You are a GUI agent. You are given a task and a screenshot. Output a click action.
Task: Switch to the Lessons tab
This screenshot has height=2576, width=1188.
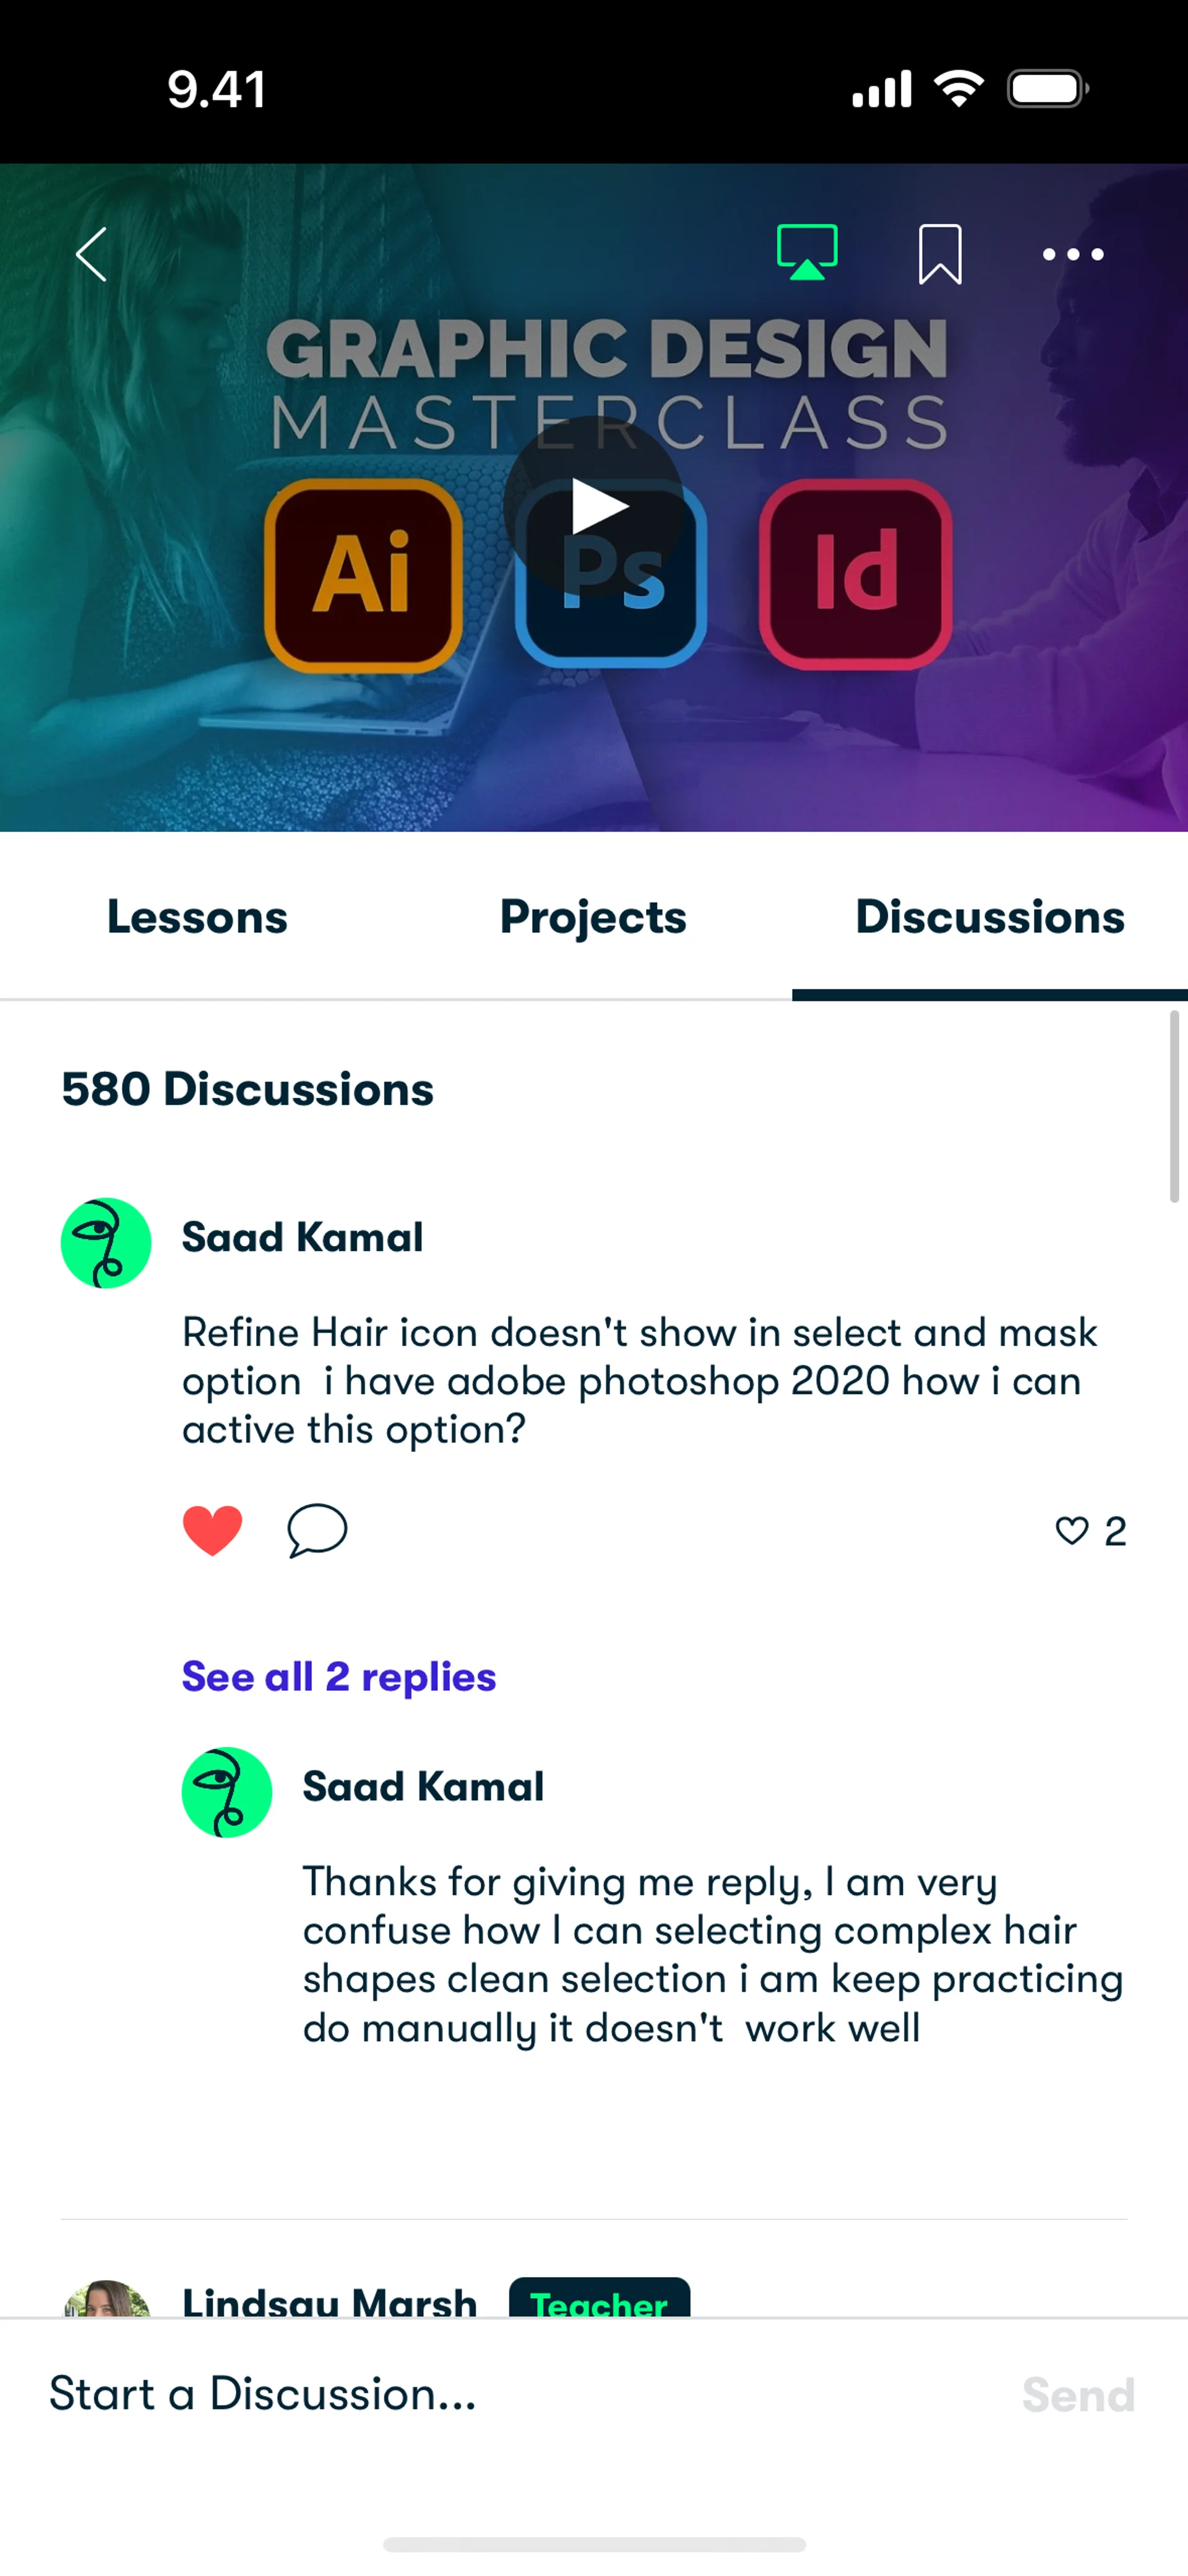[x=197, y=917]
